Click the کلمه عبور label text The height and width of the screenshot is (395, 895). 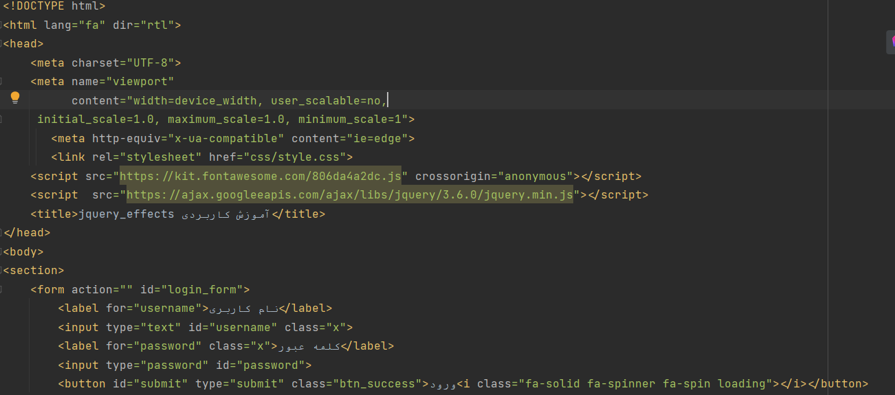pos(309,346)
